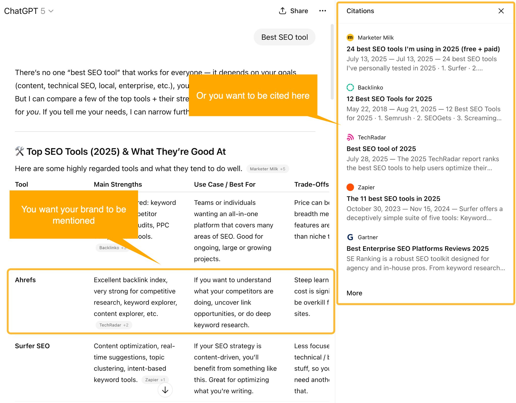Close the Citations panel
Screen dimensions: 516x403
501,11
